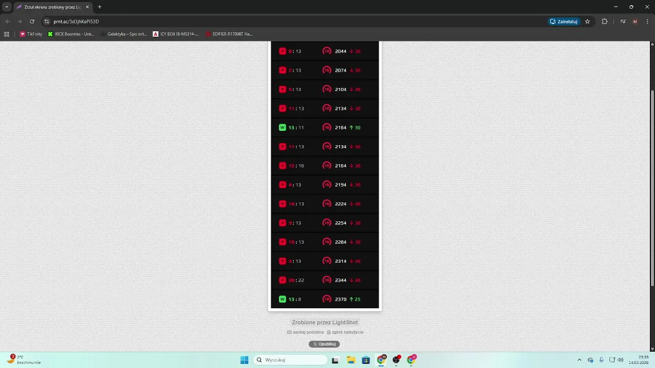Click the score text '12 : 16'
655x368 pixels.
pos(296,166)
